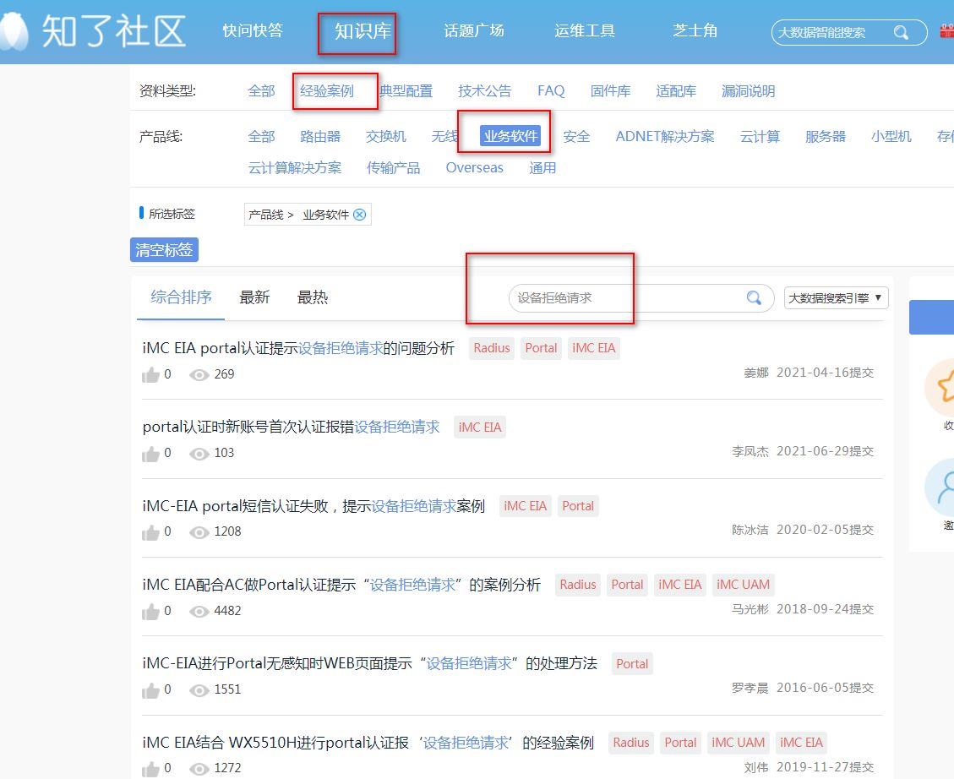The width and height of the screenshot is (954, 779).
Task: Click the 清空标签 button
Action: pyautogui.click(x=164, y=250)
